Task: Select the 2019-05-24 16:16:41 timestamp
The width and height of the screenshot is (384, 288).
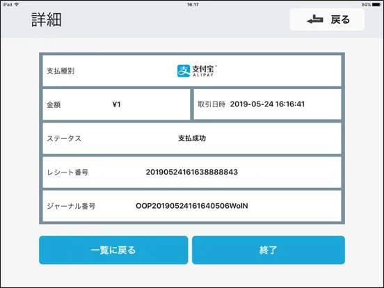Action: pyautogui.click(x=267, y=104)
